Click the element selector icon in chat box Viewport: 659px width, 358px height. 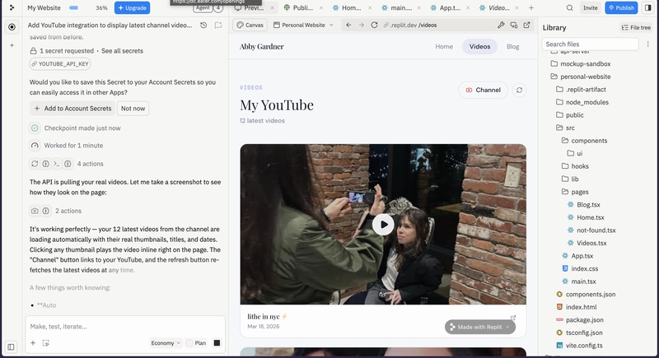point(46,343)
